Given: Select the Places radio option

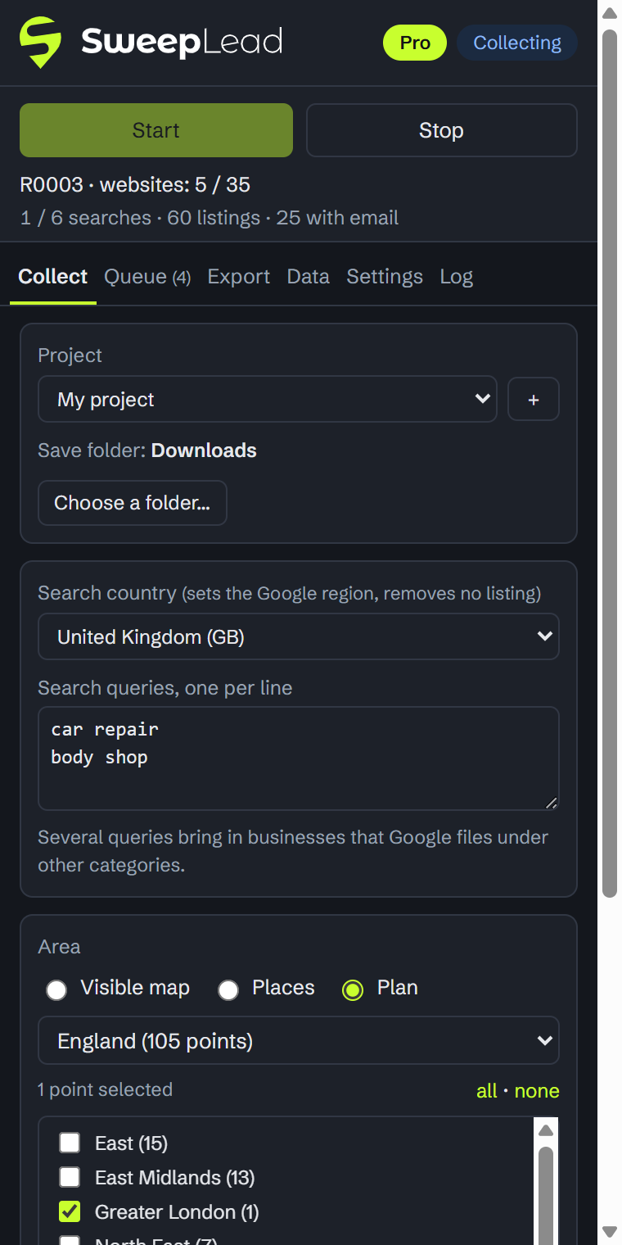Looking at the screenshot, I should point(228,990).
